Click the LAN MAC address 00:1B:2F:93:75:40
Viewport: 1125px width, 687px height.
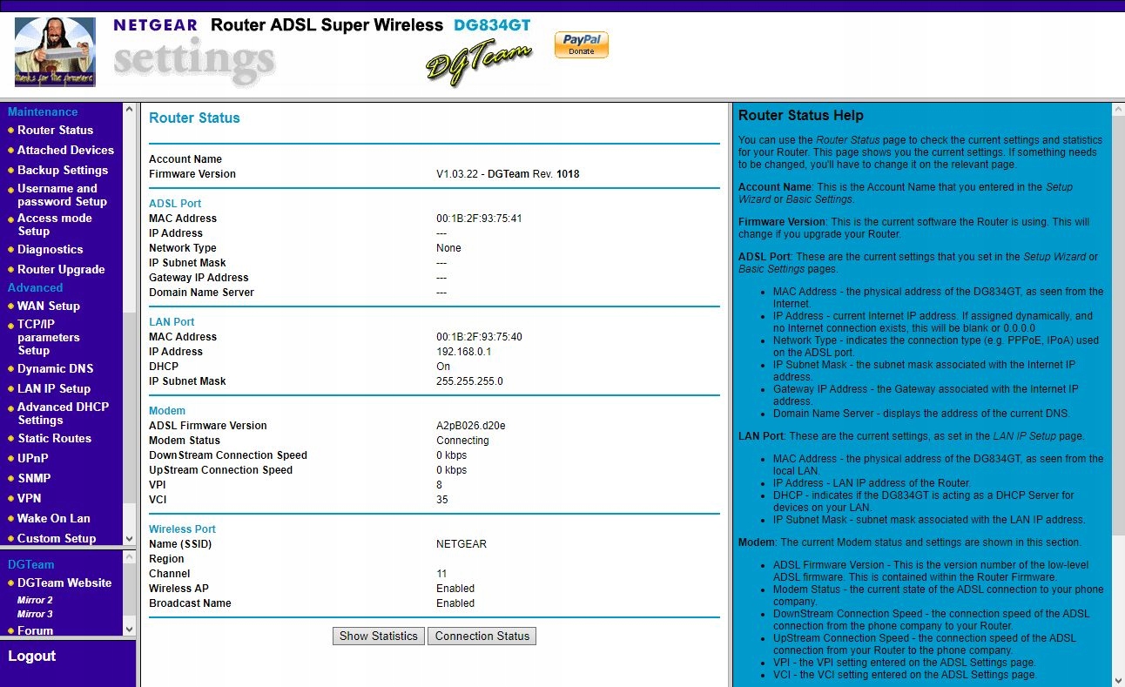tap(479, 337)
